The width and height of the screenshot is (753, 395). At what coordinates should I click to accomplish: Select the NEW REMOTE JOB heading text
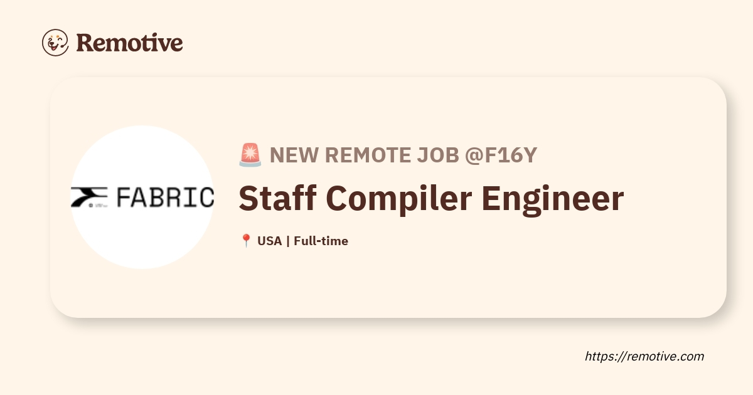[365, 155]
